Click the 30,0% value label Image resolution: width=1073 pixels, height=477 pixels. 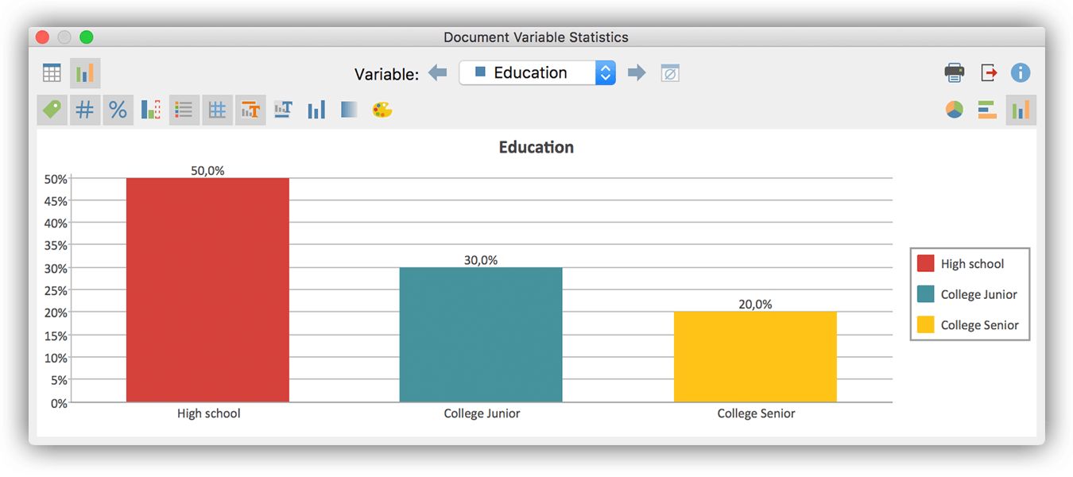click(x=481, y=260)
